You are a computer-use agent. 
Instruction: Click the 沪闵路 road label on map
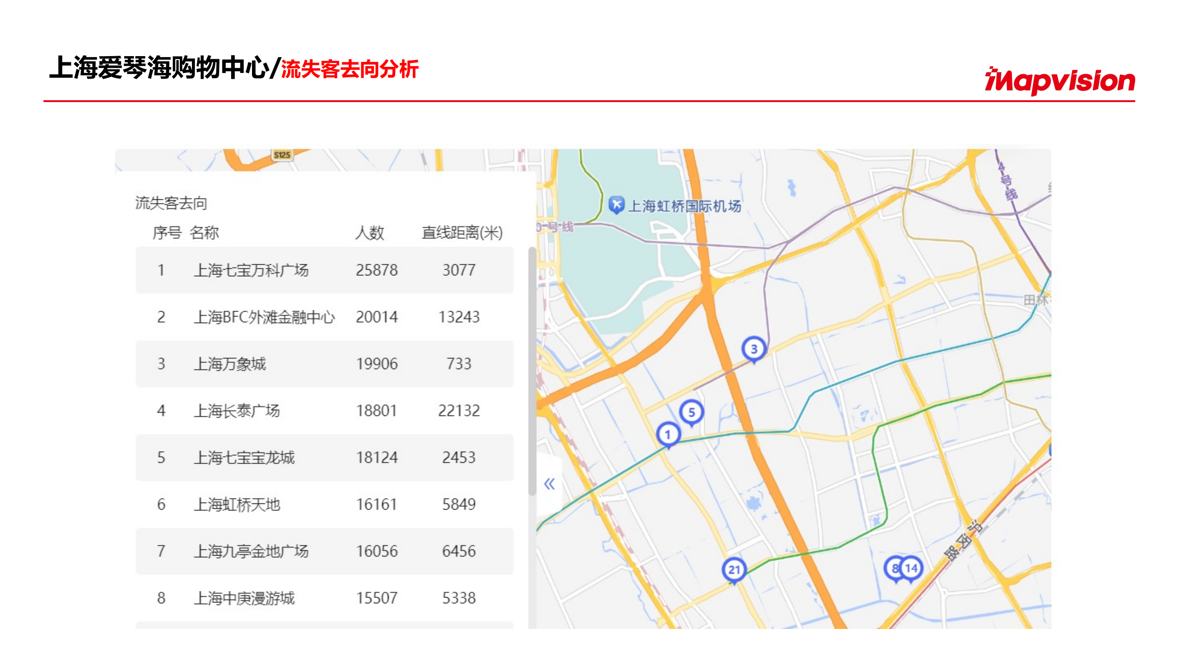point(962,541)
